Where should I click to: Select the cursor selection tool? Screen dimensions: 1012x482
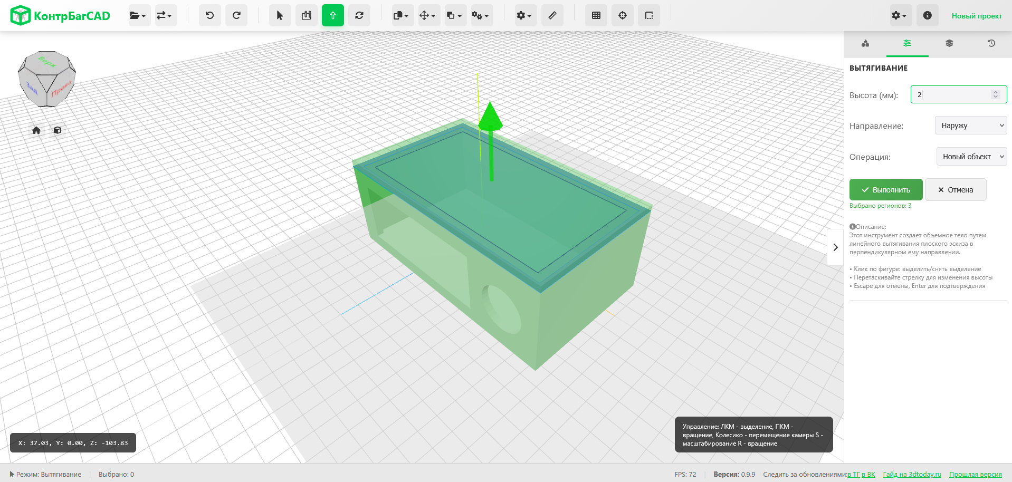point(280,15)
